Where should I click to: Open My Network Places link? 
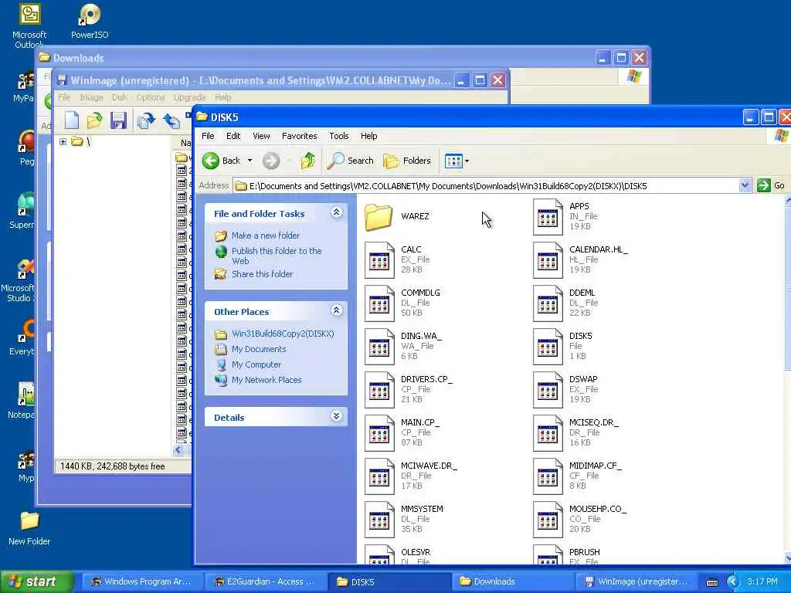point(266,380)
